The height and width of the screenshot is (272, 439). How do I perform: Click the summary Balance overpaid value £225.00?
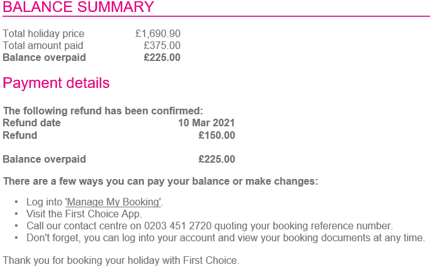(162, 58)
